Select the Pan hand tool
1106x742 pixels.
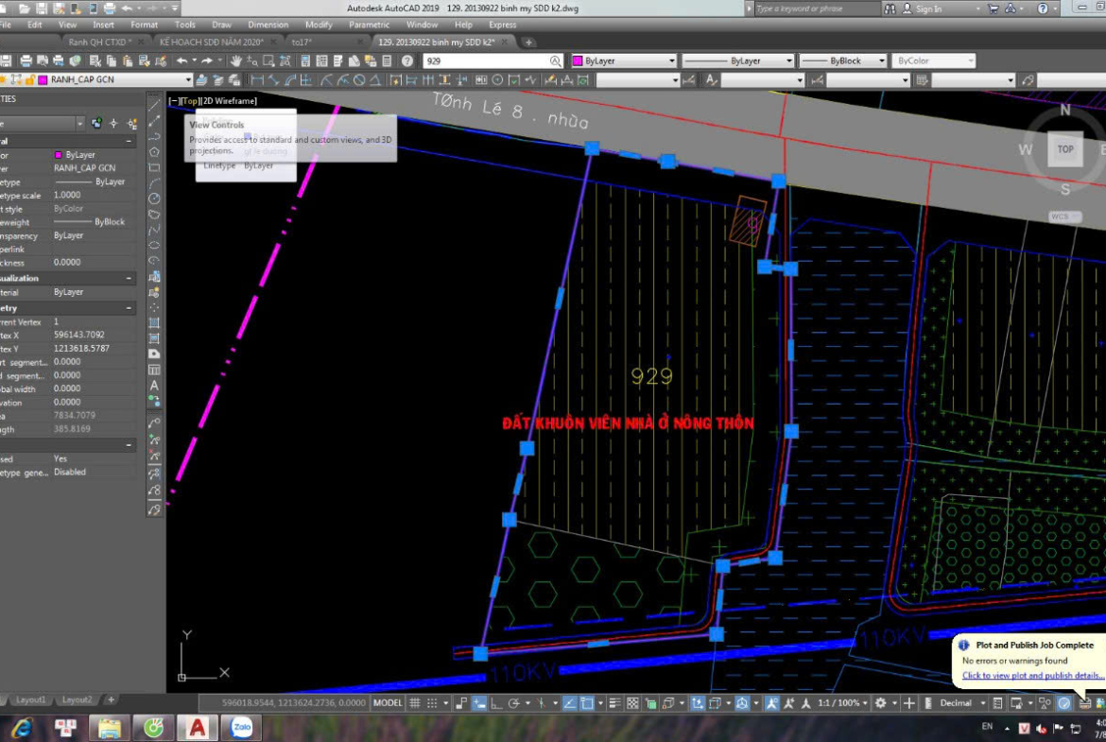click(x=236, y=60)
